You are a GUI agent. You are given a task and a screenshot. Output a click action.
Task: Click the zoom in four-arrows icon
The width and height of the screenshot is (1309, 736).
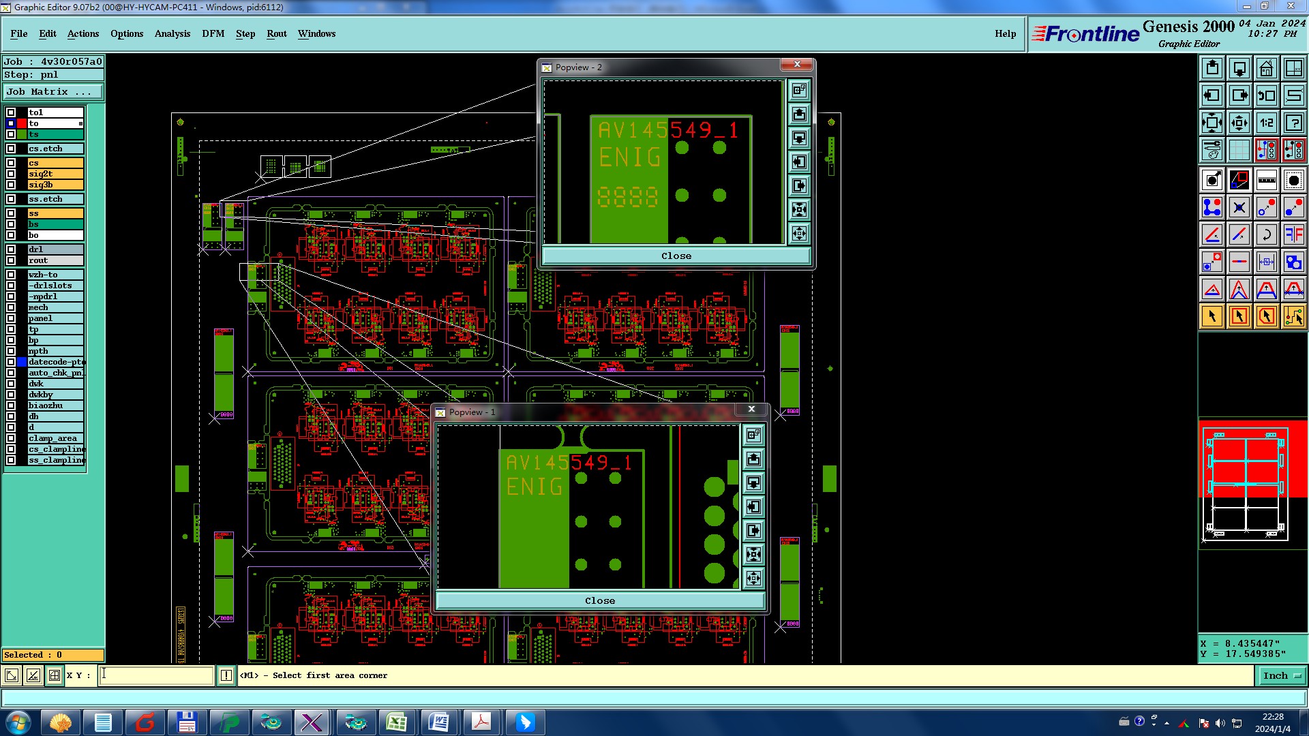click(1212, 123)
